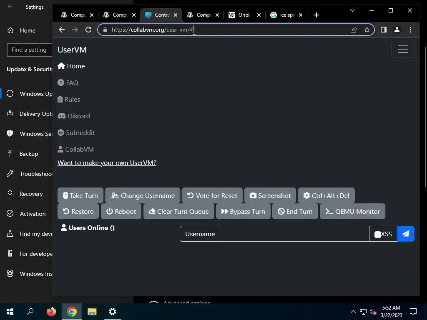Open taskbar search
Screen dimensions: 427x320
tap(30, 312)
